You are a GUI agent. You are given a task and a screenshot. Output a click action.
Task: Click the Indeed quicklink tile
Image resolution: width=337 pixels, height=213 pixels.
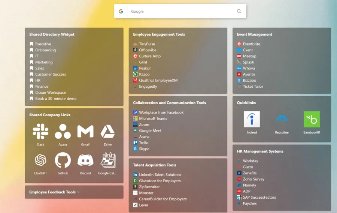pyautogui.click(x=252, y=120)
